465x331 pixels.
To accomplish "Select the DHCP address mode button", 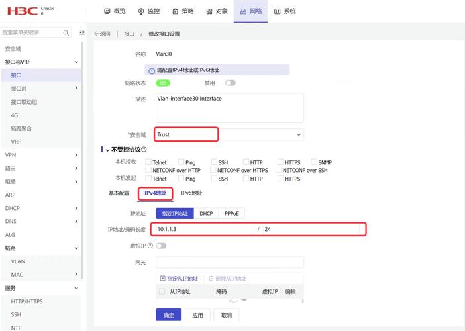I will (x=206, y=214).
